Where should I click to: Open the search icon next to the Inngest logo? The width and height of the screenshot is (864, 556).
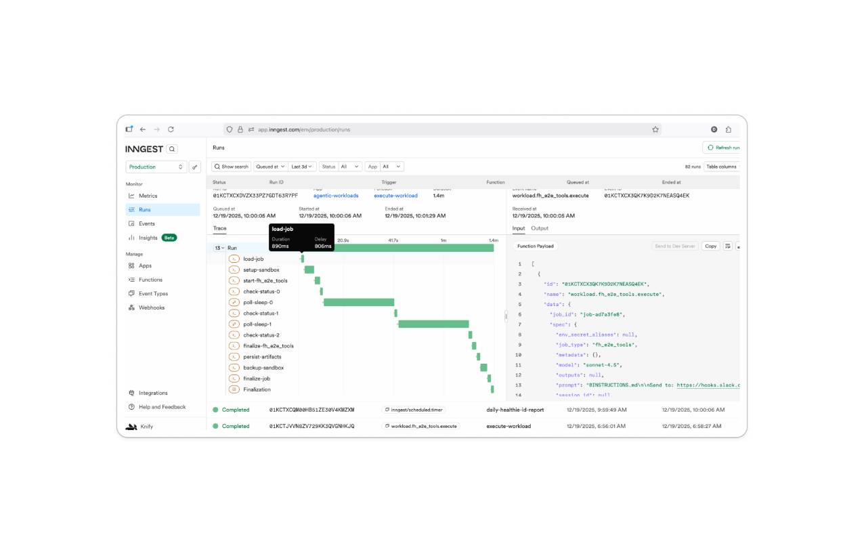172,149
